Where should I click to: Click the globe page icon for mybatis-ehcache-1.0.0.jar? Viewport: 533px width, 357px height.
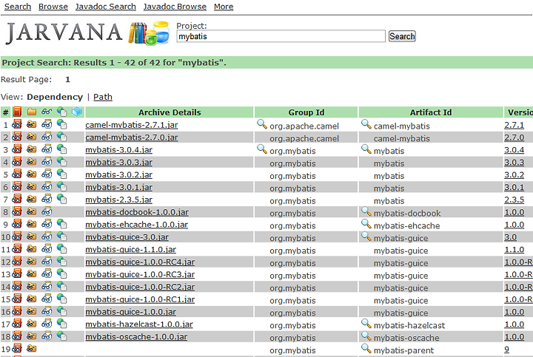[62, 224]
